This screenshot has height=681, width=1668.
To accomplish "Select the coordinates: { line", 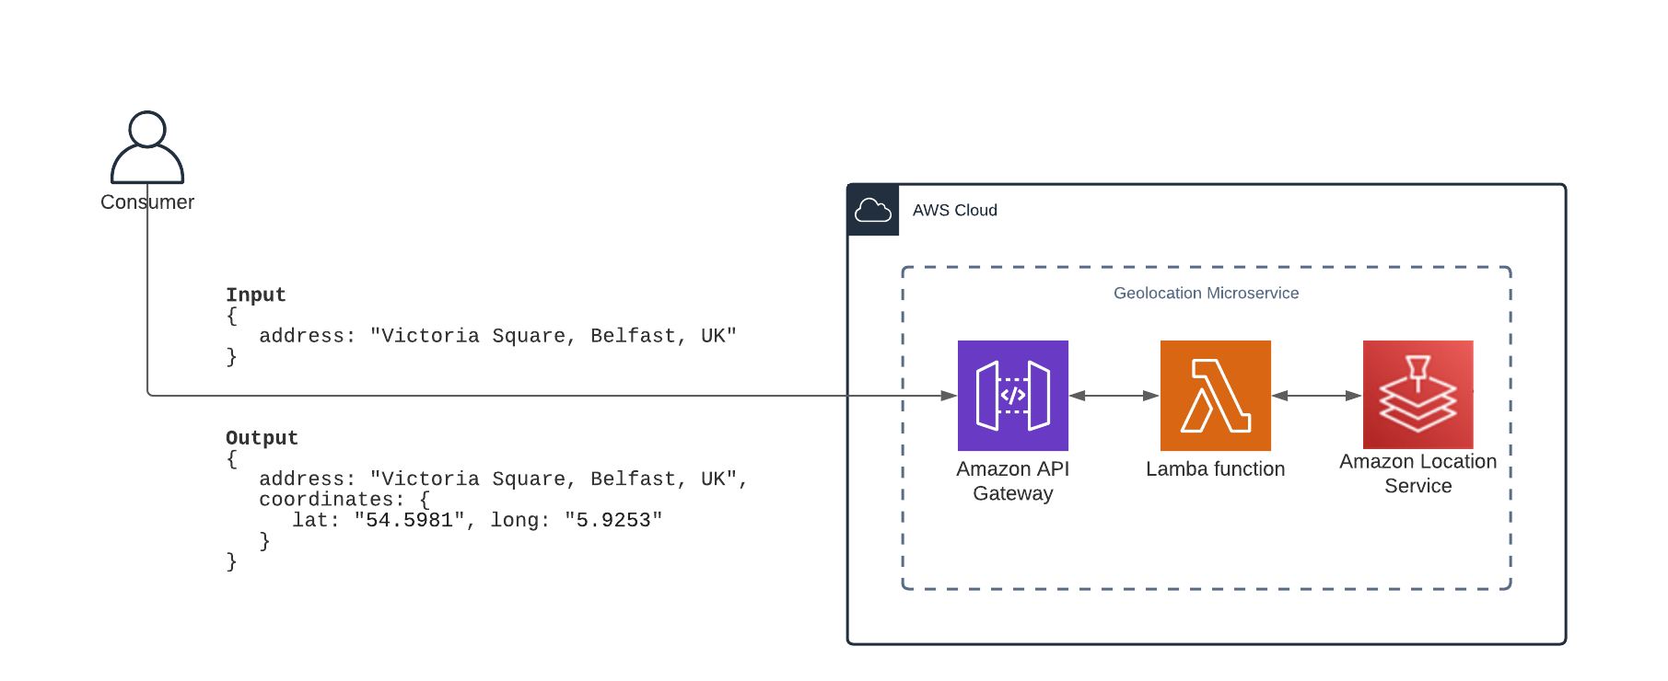I will coord(344,500).
